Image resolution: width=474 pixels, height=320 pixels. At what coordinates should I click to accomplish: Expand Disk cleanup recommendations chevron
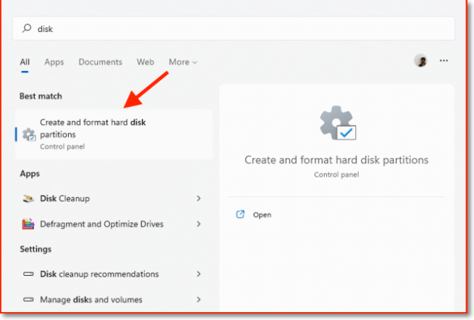coord(199,274)
